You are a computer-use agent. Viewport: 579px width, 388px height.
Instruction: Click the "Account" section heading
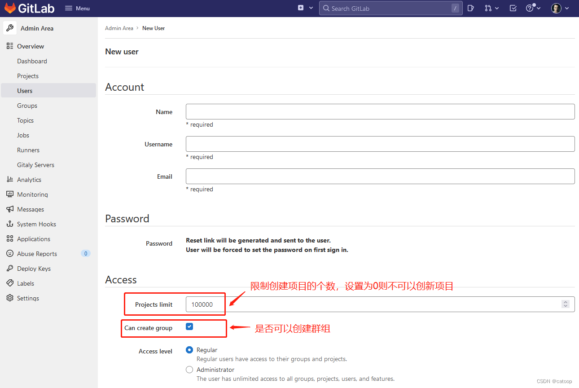(x=125, y=87)
